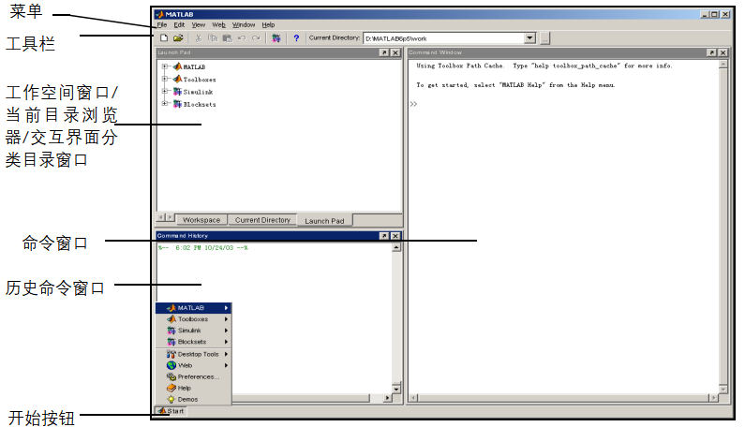Open Desktop Tools submenu in Start menu

pyautogui.click(x=194, y=354)
